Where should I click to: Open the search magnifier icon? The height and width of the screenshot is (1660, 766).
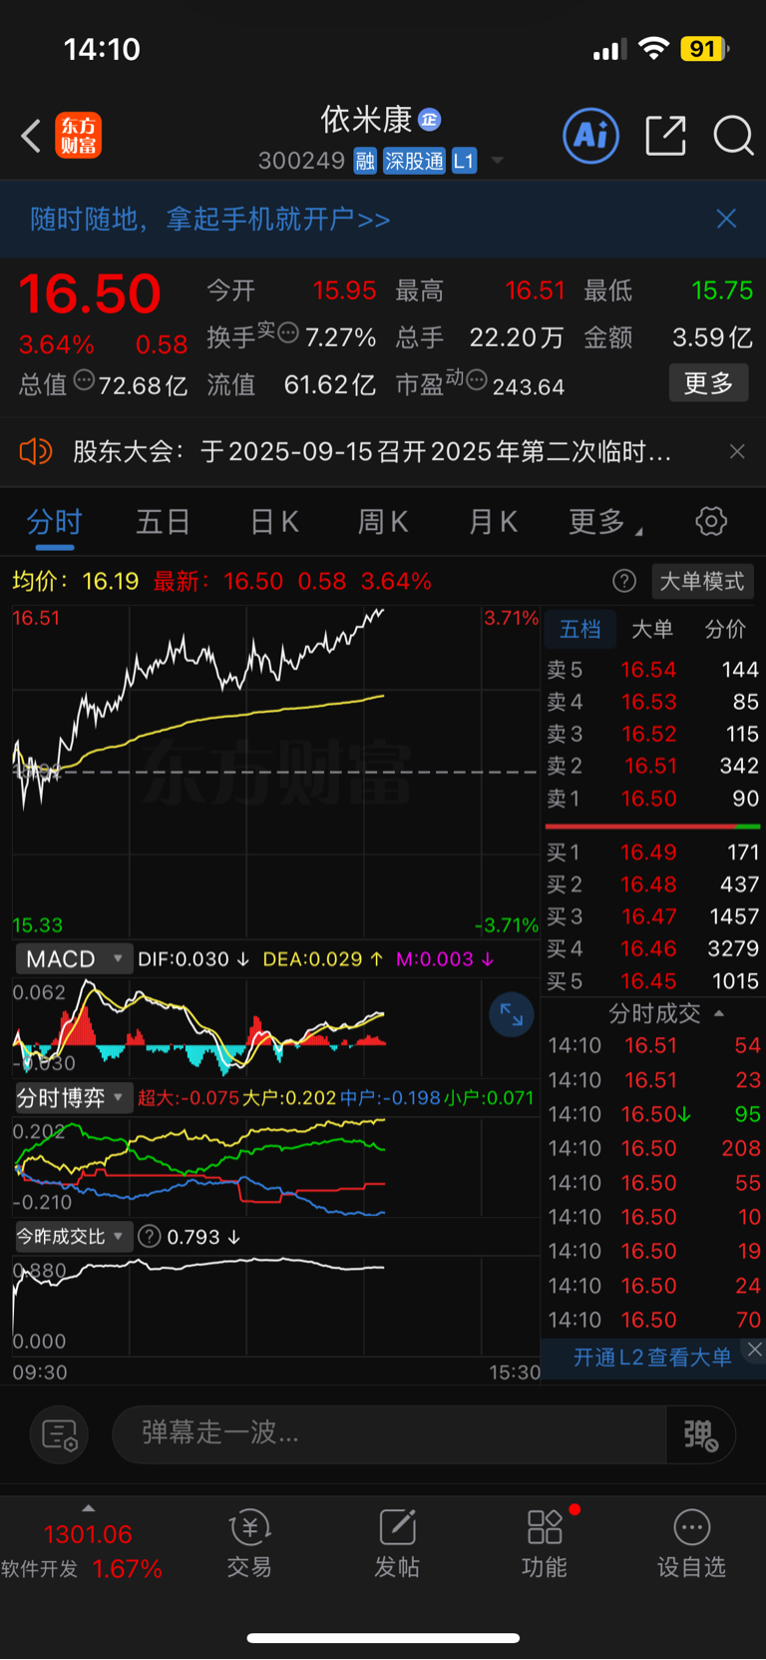[733, 136]
